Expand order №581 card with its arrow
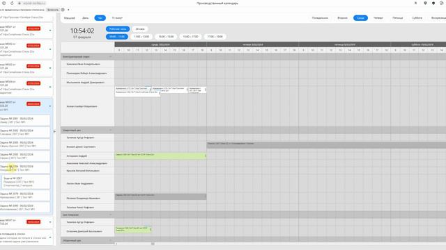The width and height of the screenshot is (446, 250). (50, 31)
